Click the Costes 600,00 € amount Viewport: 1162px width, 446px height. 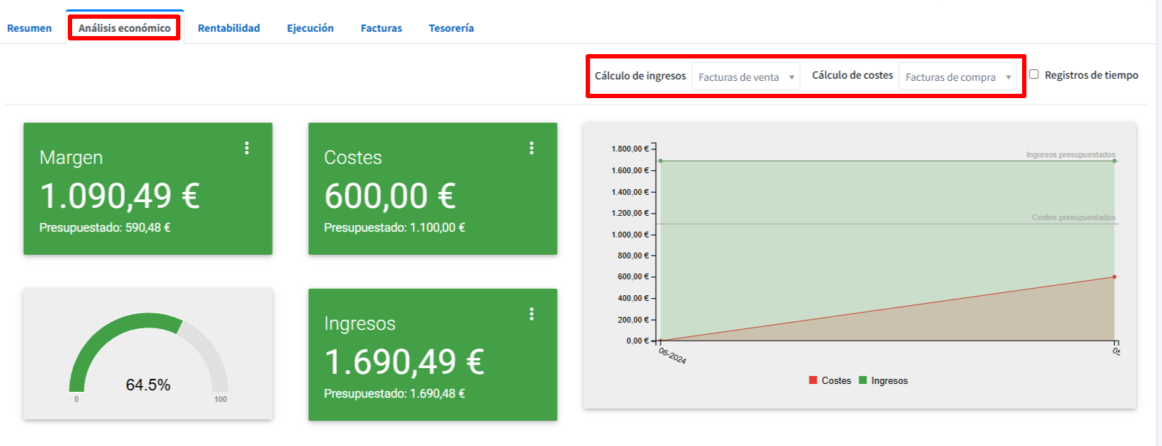[389, 196]
